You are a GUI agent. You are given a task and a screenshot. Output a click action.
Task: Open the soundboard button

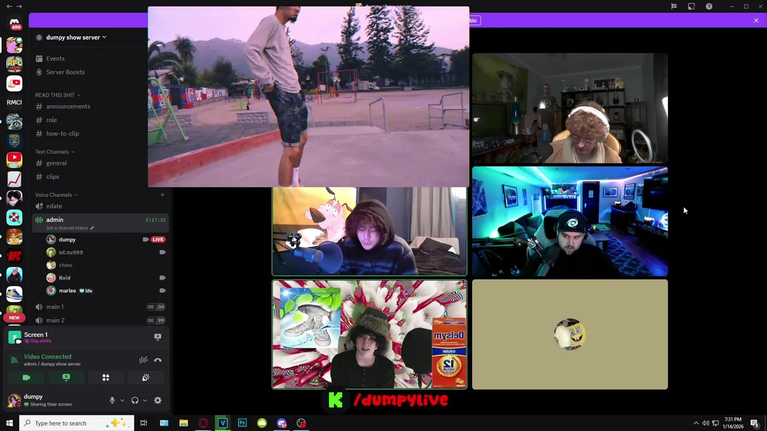[146, 378]
